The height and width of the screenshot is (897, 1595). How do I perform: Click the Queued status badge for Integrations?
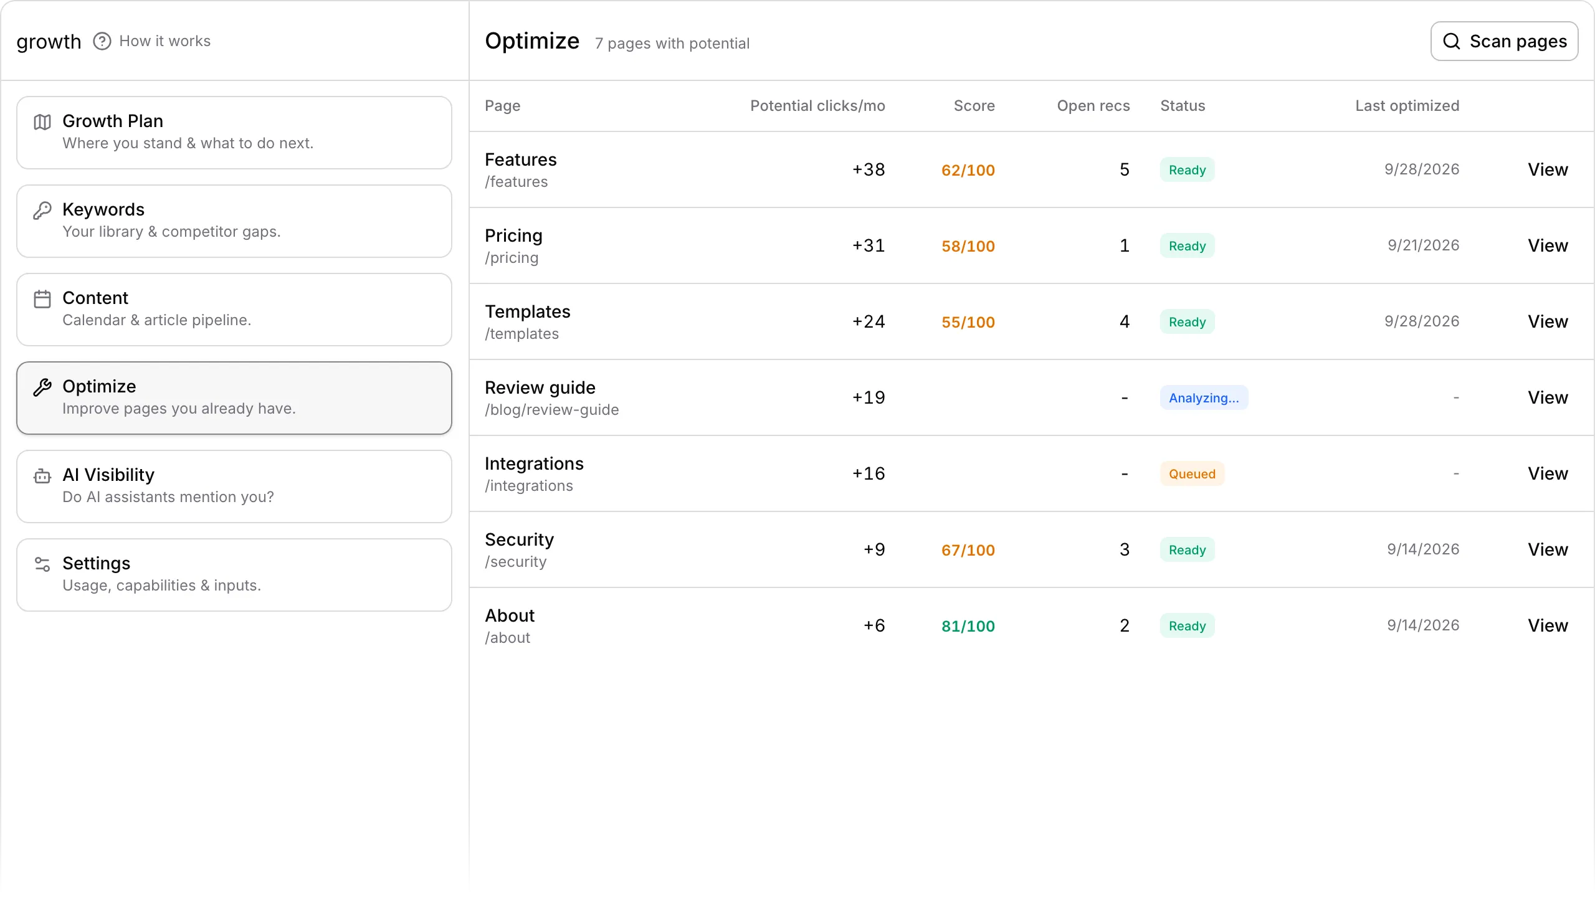point(1192,473)
